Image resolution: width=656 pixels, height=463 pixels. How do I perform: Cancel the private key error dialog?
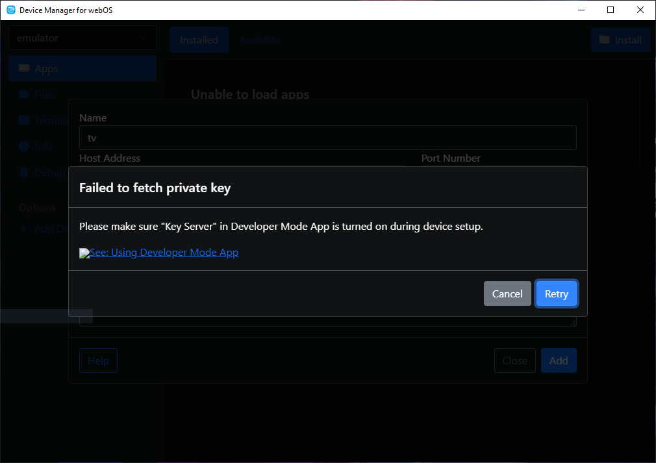tap(507, 294)
